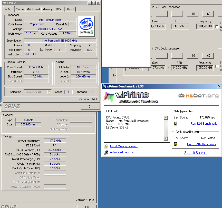
Task: Click the Best Score 170,025 sec value
Action: click(x=207, y=117)
